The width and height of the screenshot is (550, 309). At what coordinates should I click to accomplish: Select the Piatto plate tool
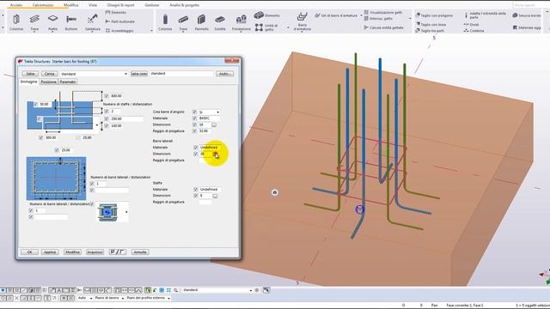[x=52, y=22]
